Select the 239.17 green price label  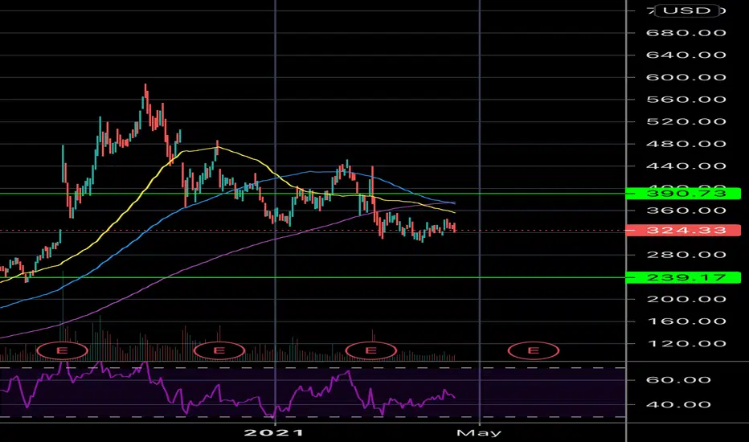point(683,277)
